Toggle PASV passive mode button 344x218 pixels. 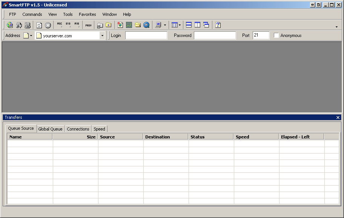point(88,25)
